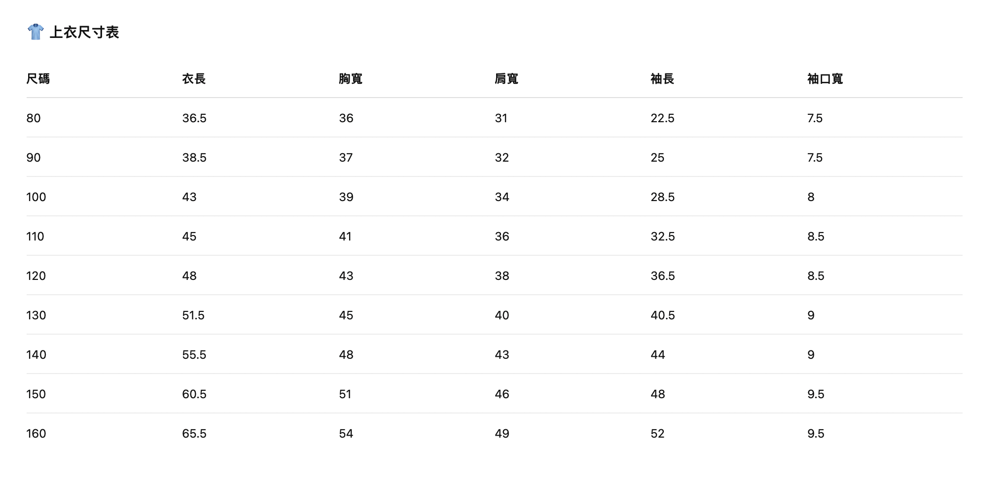Click the 袖口寬 column header
The width and height of the screenshot is (1007, 481).
click(x=825, y=79)
